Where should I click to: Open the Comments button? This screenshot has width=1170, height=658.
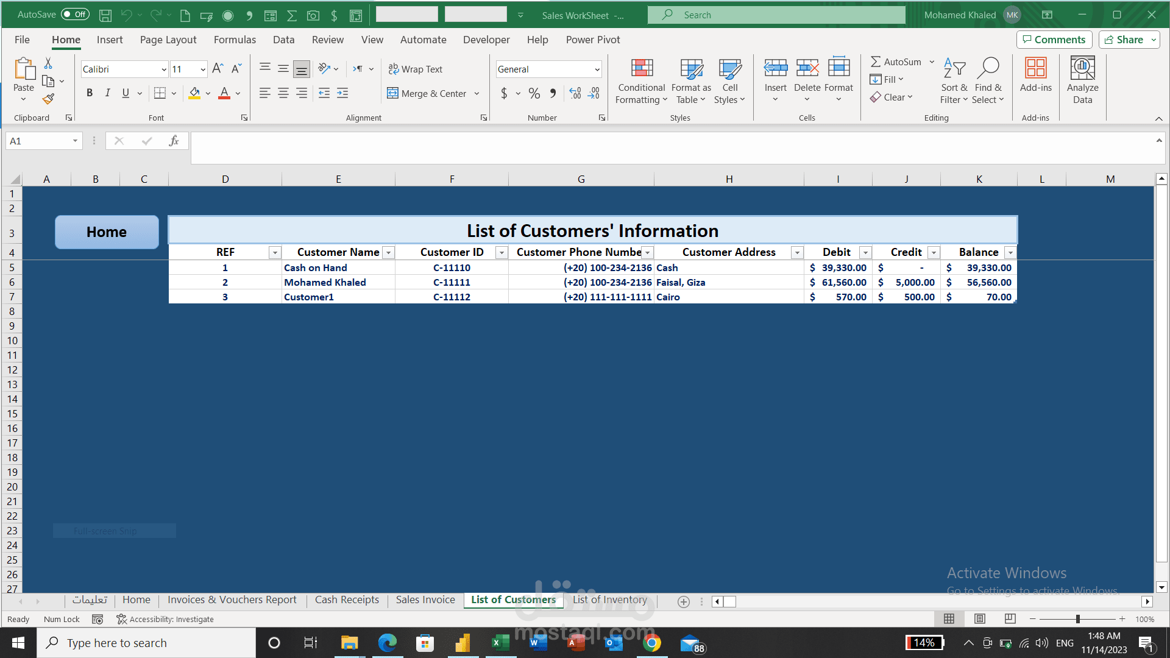pos(1054,40)
